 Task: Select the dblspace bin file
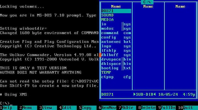(x=116, y=64)
